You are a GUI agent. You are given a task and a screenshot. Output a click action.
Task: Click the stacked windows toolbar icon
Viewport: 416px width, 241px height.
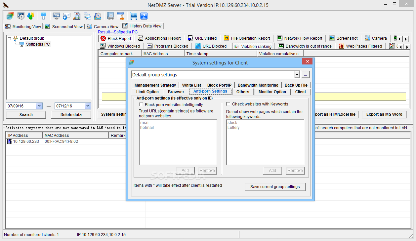click(x=10, y=16)
